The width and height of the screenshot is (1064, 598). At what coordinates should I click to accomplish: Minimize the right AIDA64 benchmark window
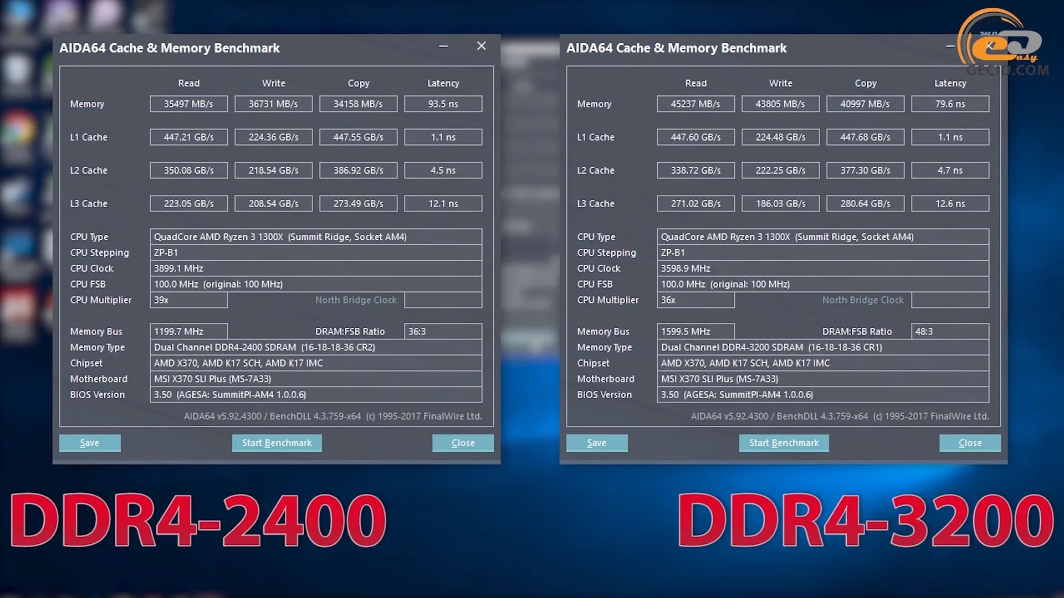(950, 47)
